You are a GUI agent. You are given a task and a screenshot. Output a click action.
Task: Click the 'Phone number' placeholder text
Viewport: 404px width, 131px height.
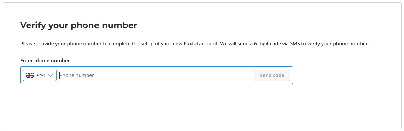tap(77, 75)
